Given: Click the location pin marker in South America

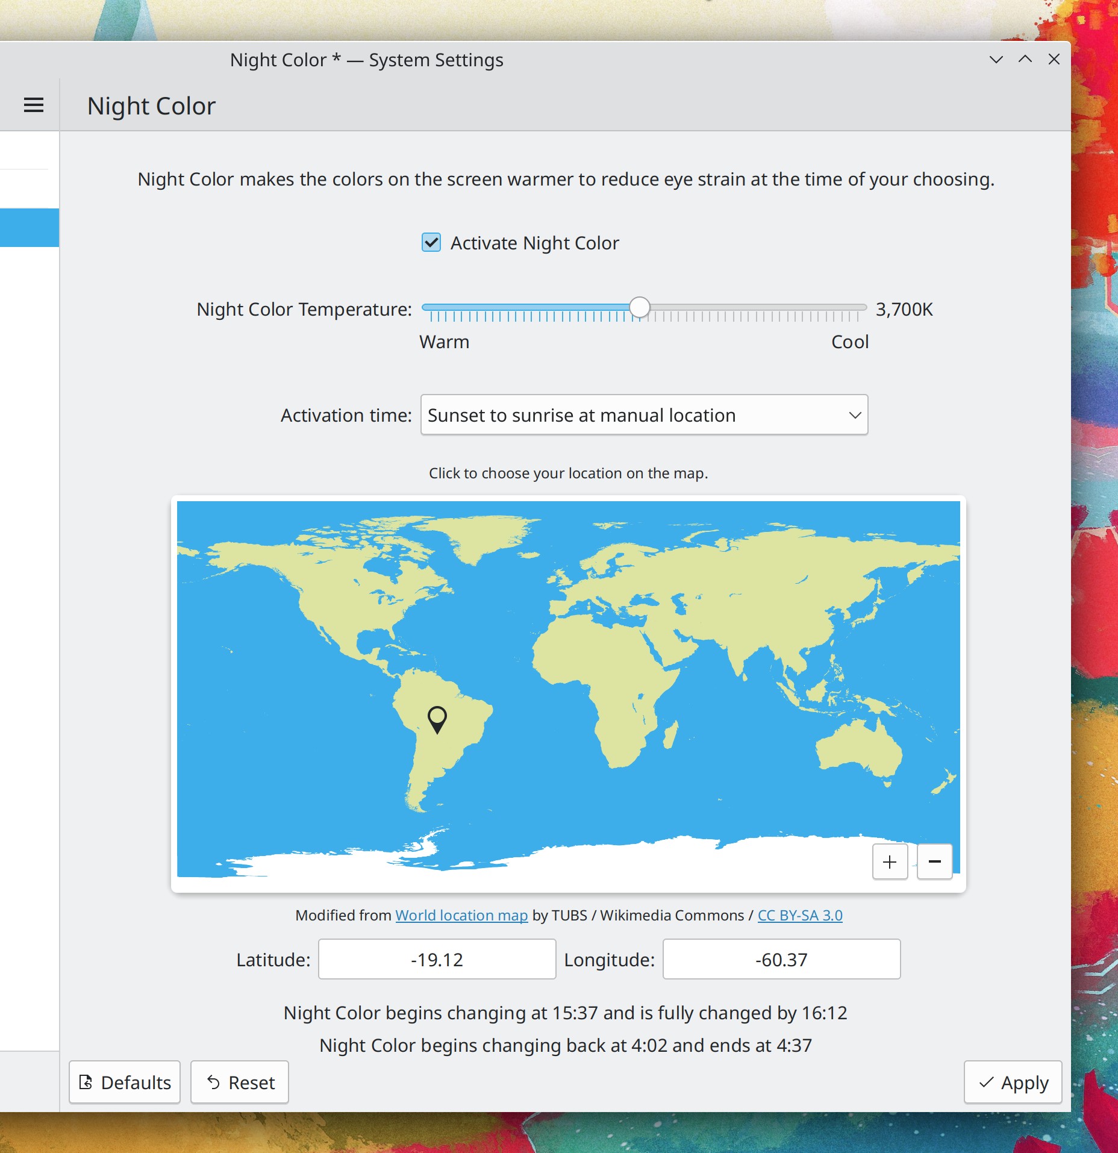Looking at the screenshot, I should tap(437, 719).
